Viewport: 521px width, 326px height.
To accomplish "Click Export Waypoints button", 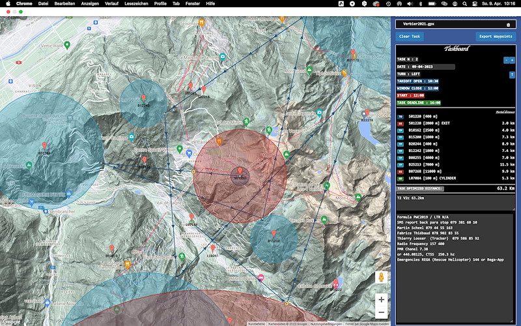I will point(496,37).
